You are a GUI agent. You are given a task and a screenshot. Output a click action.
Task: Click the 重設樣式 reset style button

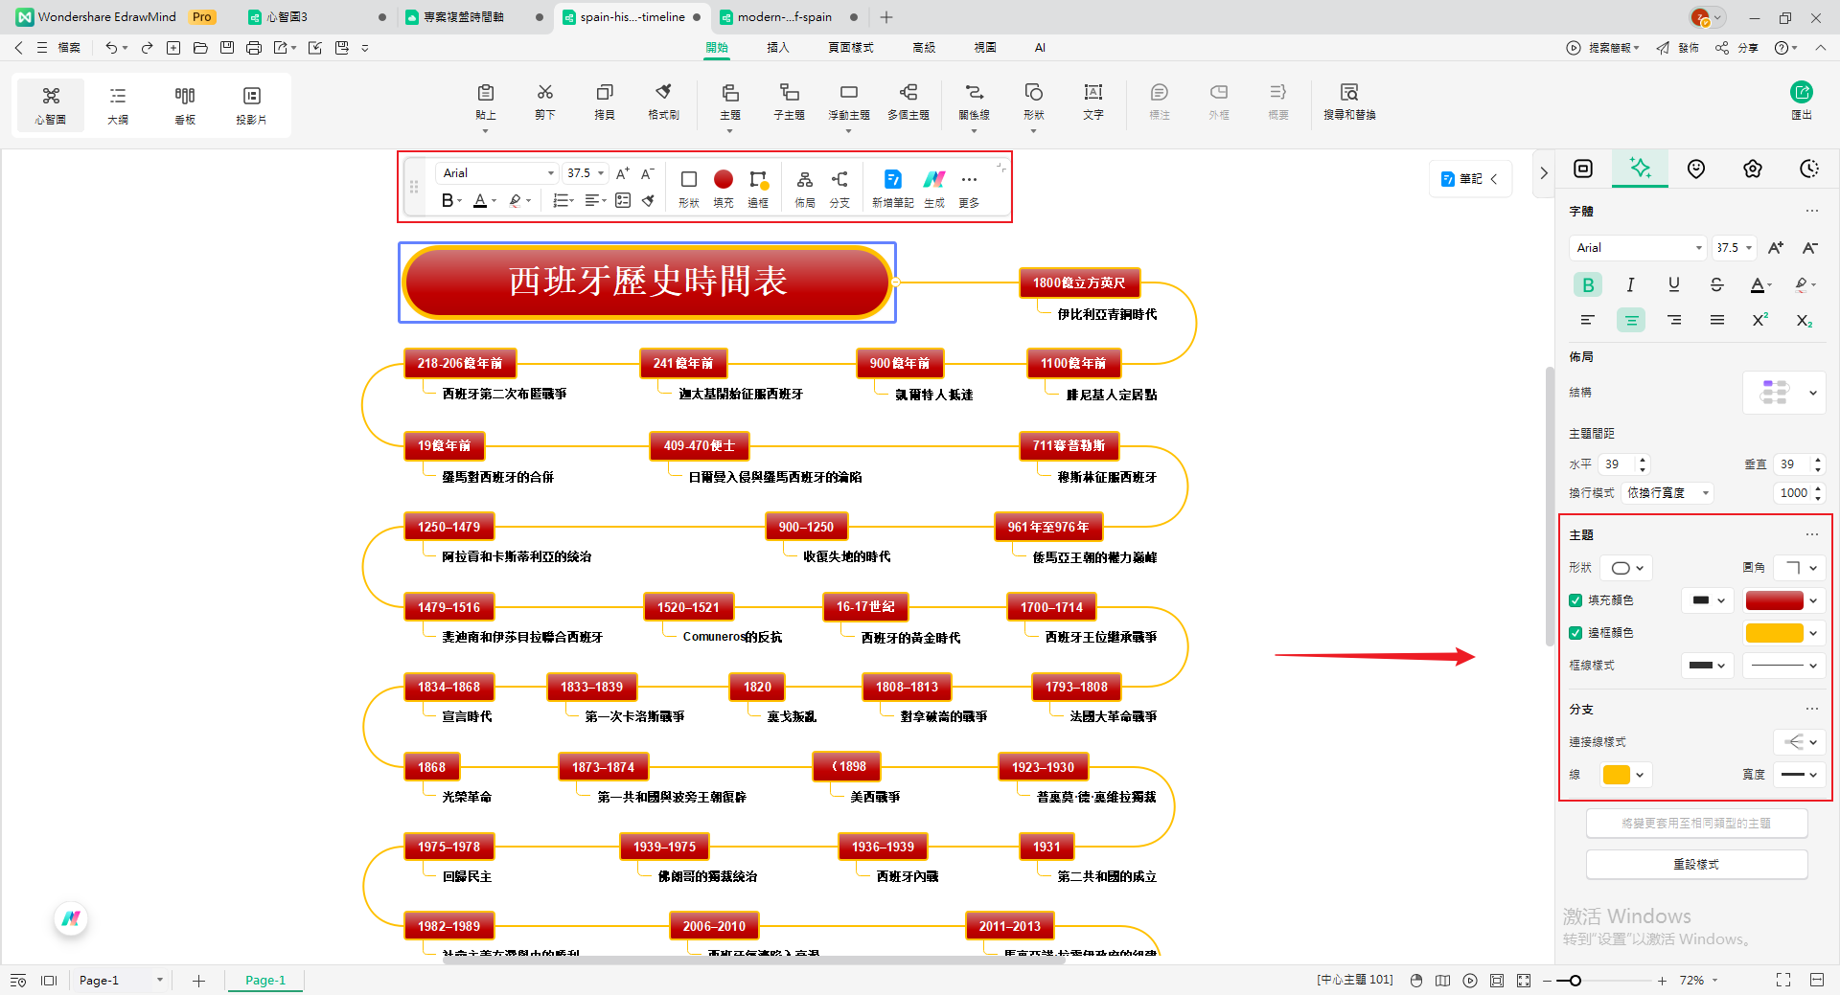pos(1696,864)
